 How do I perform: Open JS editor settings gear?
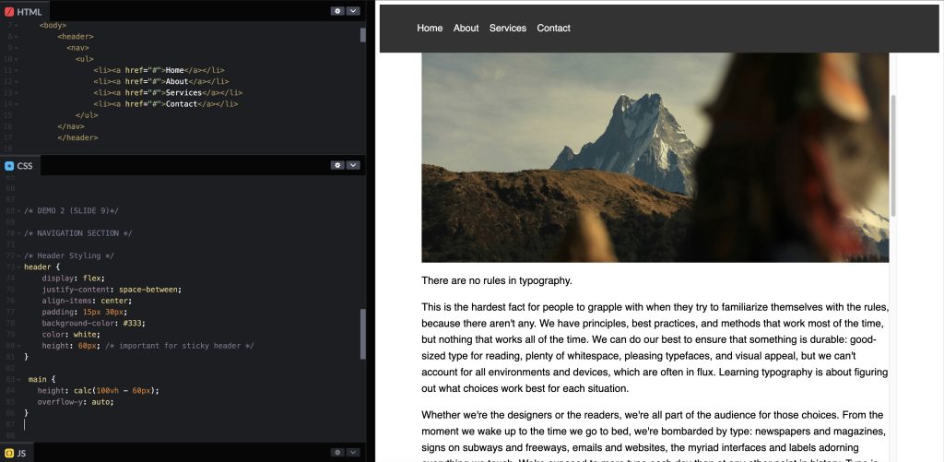coord(337,453)
